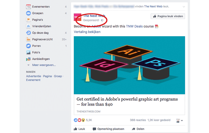Click the Paginaoverzicht 20+ counter
The image size is (209, 133).
[x=64, y=39]
